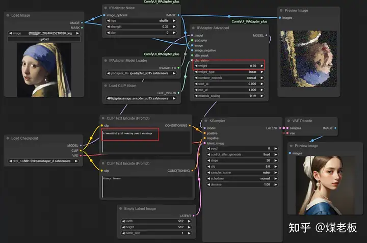
Task: Increase width with the right arrow in Empty Latent Image
Action: coord(189,221)
